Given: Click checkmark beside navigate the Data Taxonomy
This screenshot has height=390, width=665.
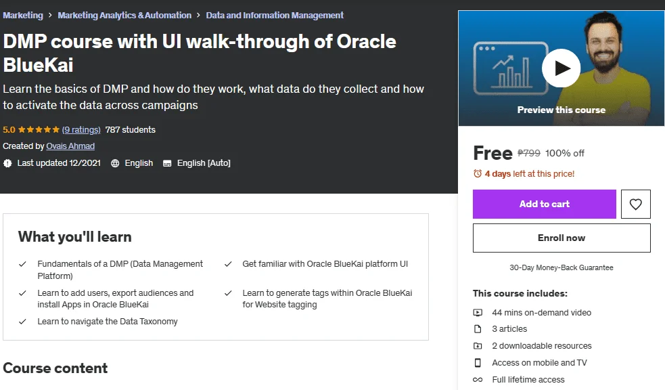Looking at the screenshot, I should (x=22, y=322).
